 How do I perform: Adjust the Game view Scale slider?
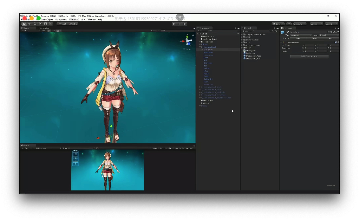(x=81, y=148)
